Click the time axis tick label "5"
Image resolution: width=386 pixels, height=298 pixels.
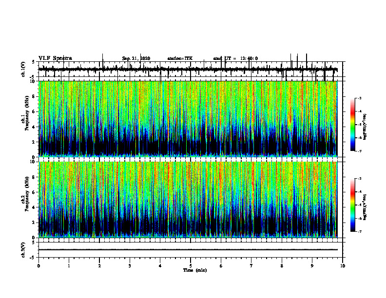(x=191, y=266)
